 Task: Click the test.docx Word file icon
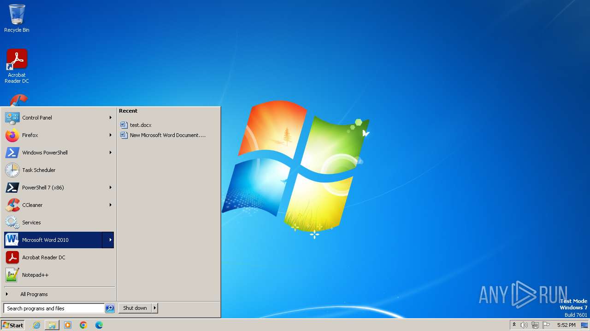click(124, 125)
